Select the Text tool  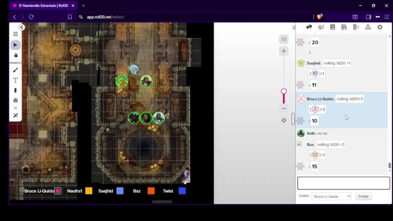click(x=15, y=80)
